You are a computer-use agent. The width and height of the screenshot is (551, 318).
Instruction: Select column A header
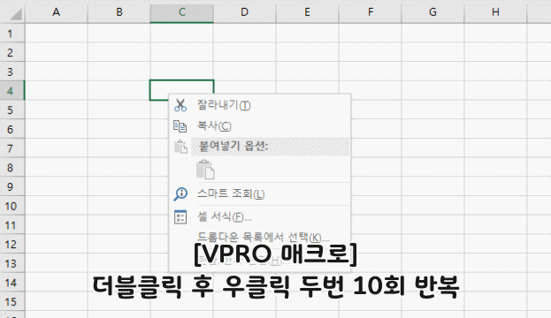point(57,12)
